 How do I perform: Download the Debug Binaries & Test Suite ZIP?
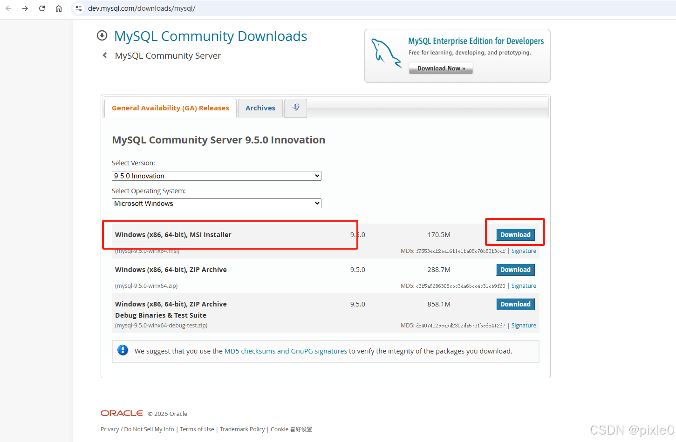[515, 304]
